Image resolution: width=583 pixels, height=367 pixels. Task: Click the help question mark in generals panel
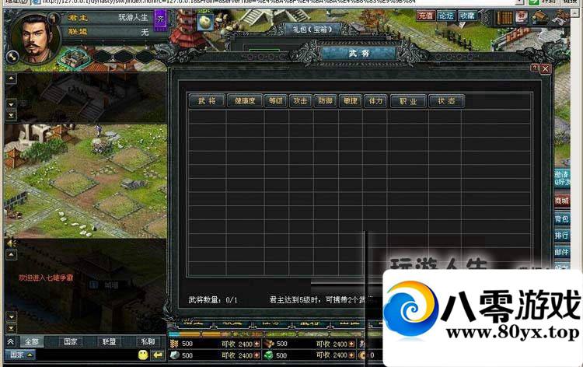click(534, 68)
